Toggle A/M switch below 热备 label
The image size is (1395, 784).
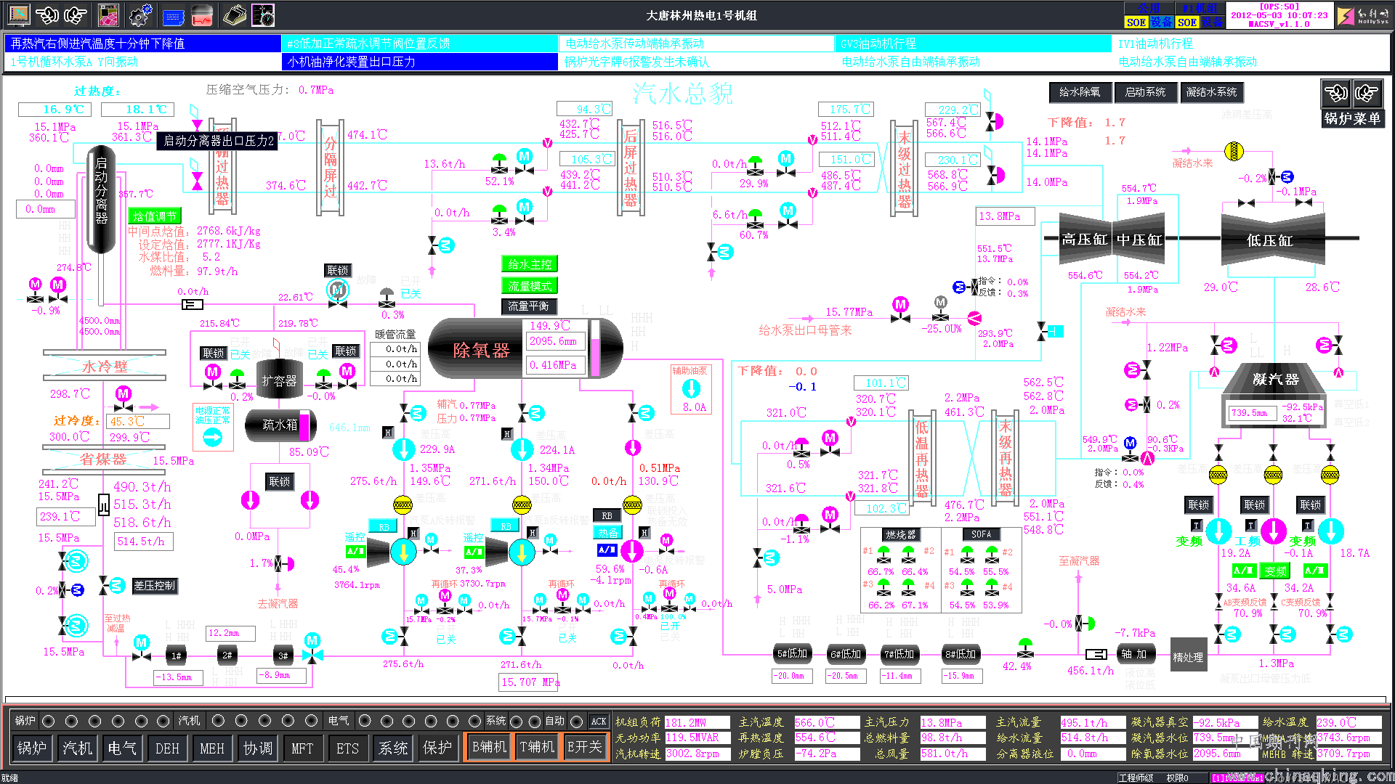tap(607, 550)
